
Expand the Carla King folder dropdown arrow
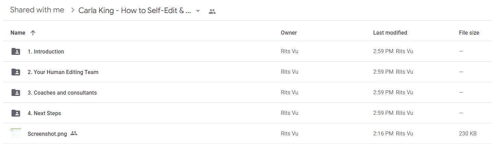pos(198,11)
